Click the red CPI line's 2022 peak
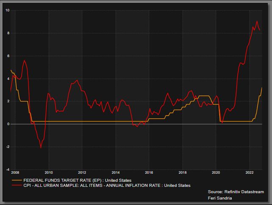The image size is (272, 205). [x=257, y=21]
